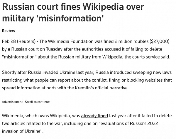
Task: Click the word "Tuesday" in first paragraph
Action: point(54,49)
